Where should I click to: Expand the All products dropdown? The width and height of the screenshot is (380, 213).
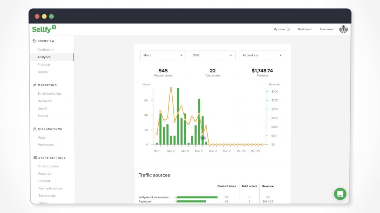click(x=262, y=55)
